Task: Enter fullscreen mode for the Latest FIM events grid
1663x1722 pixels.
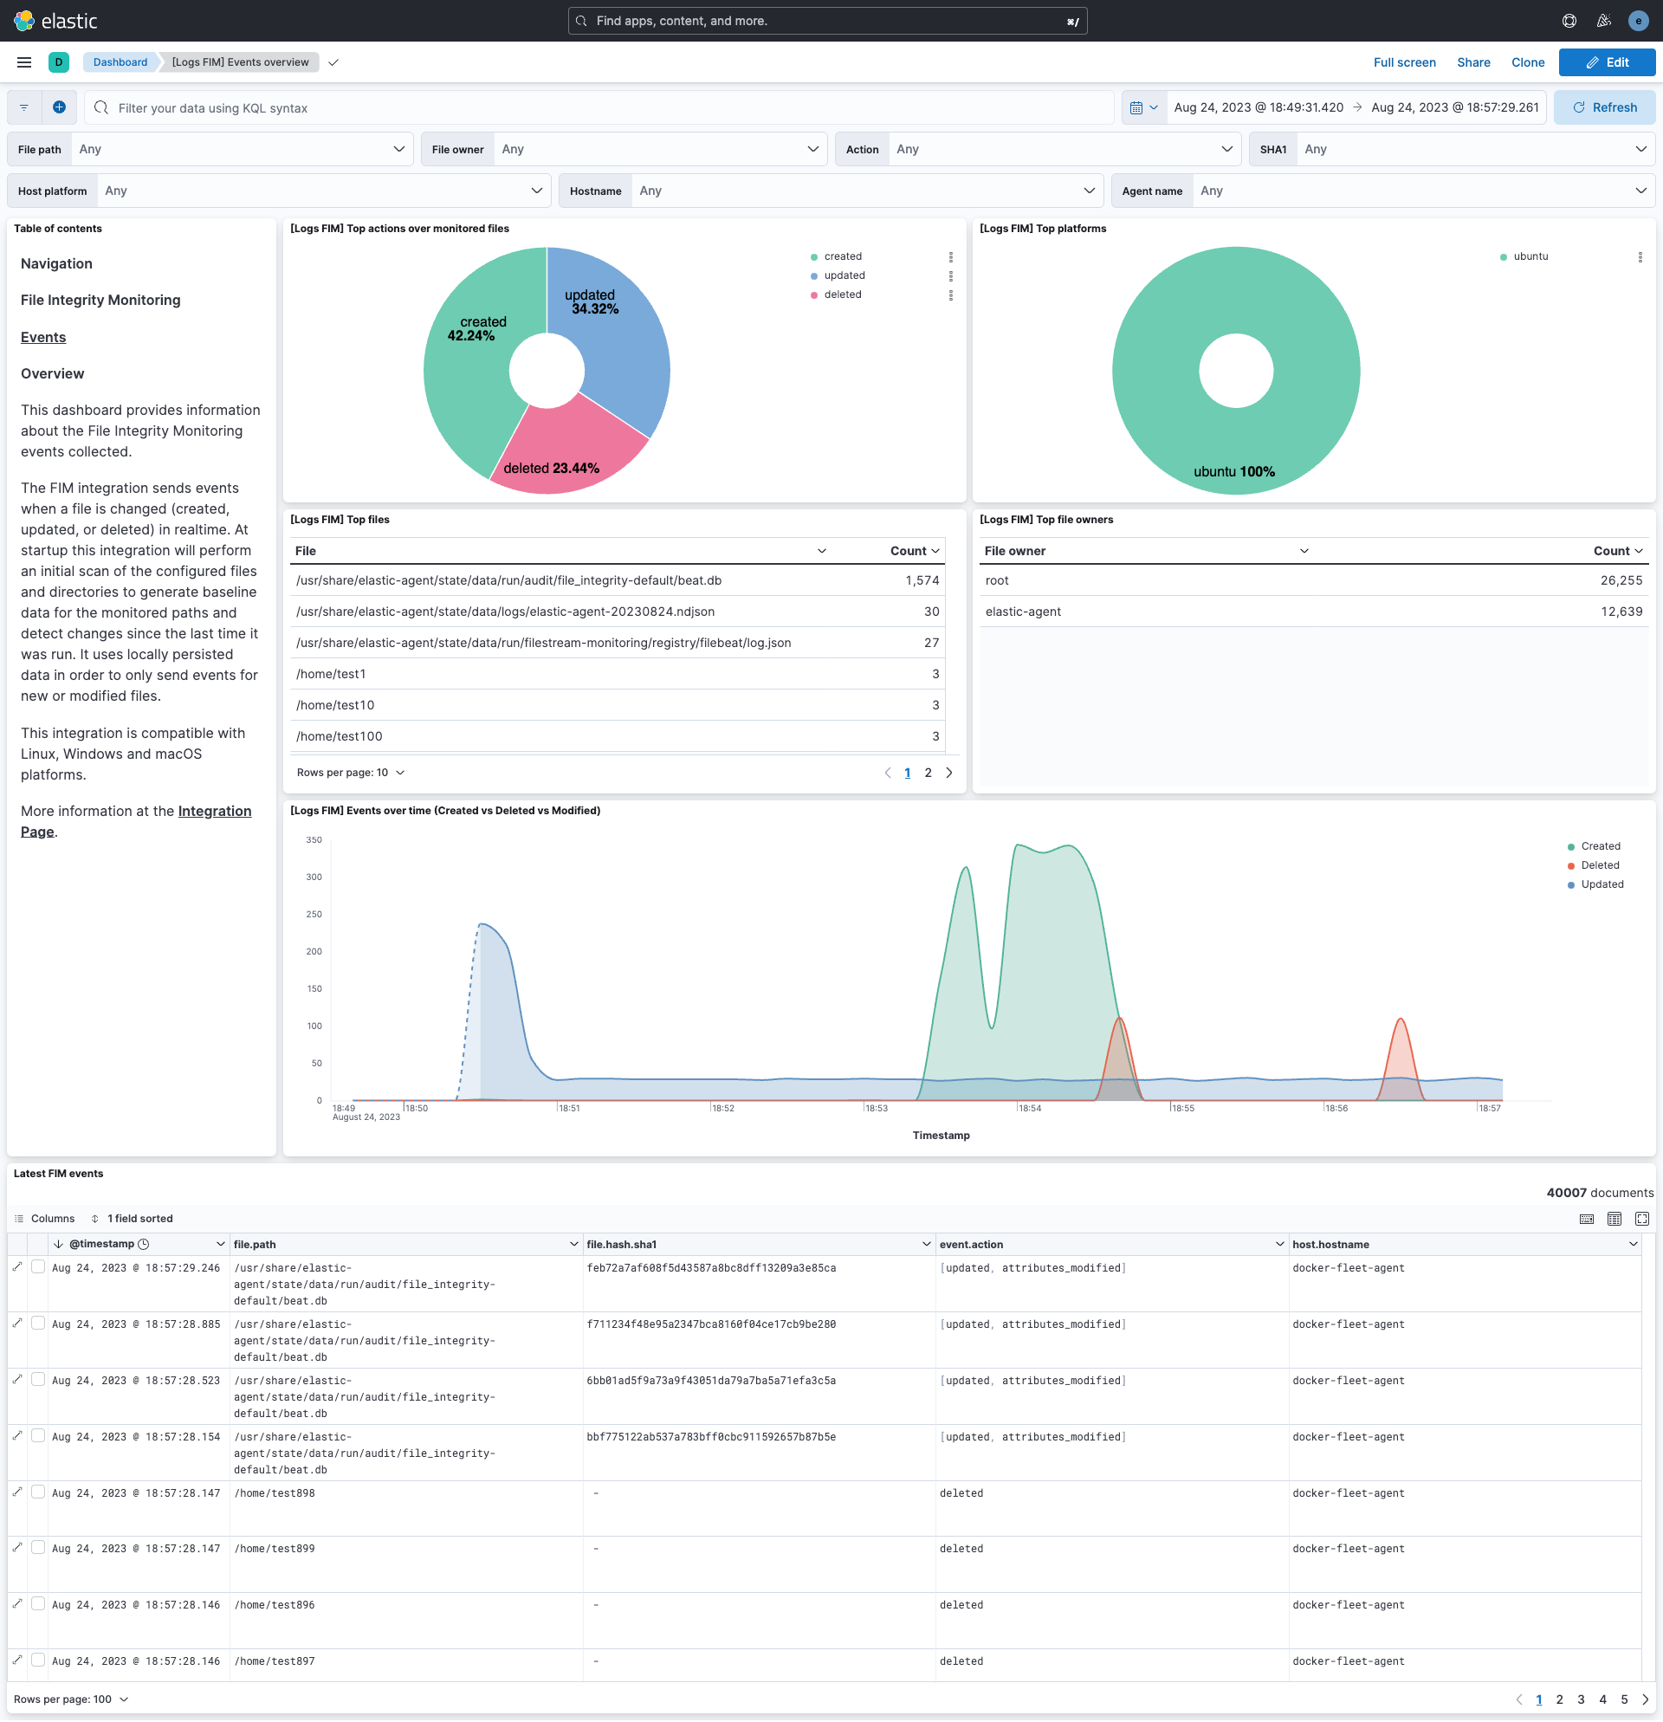Action: pyautogui.click(x=1643, y=1219)
